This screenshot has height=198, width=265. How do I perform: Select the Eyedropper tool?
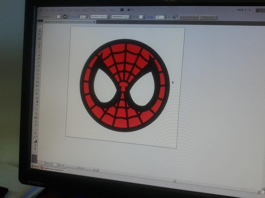click(x=36, y=105)
